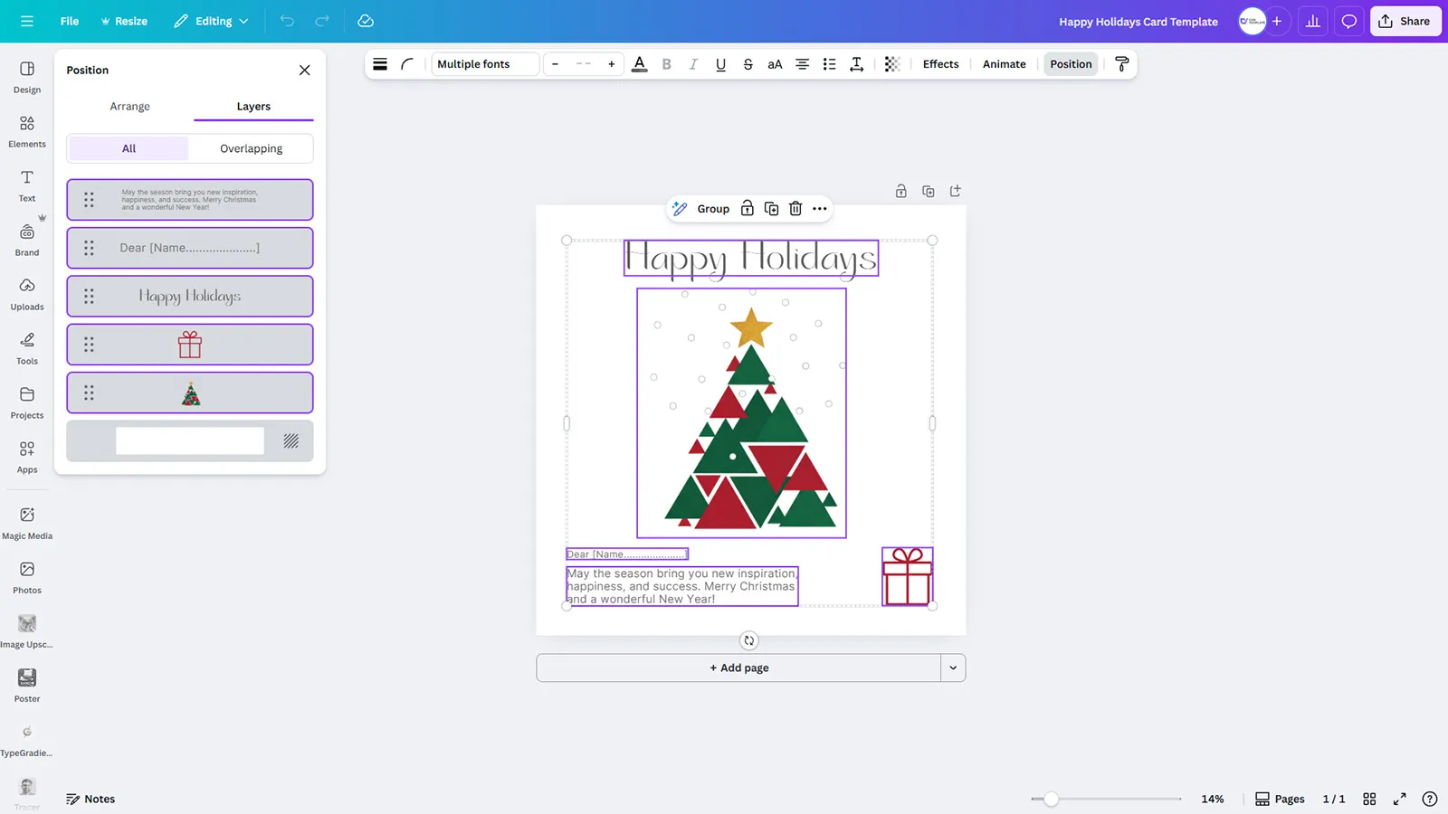
Task: Lock the selected group
Action: pyautogui.click(x=747, y=209)
